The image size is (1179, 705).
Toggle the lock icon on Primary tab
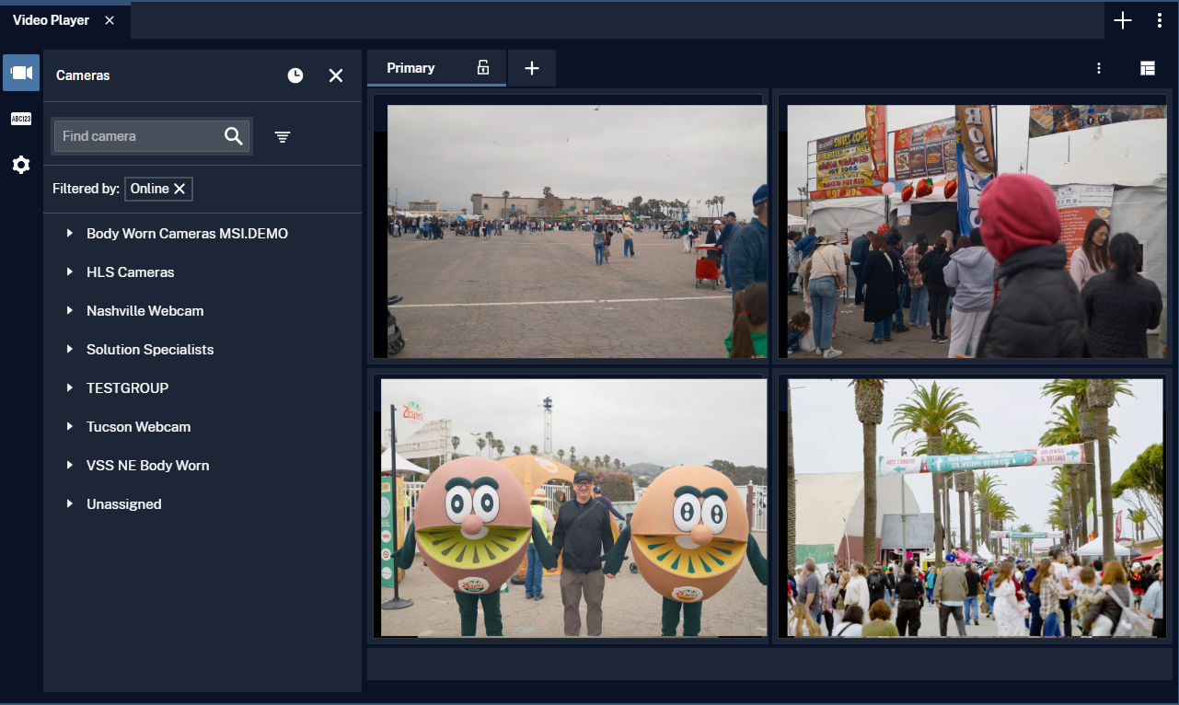483,67
